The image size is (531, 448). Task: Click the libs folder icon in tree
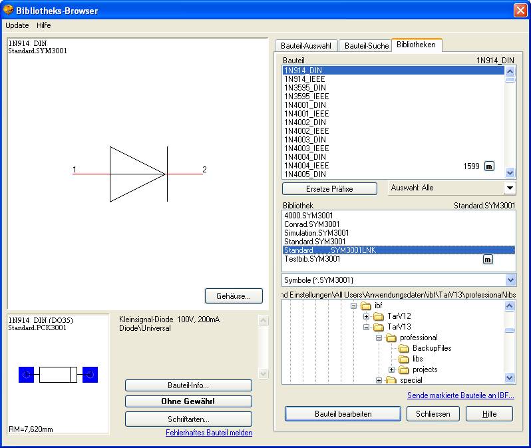click(403, 359)
